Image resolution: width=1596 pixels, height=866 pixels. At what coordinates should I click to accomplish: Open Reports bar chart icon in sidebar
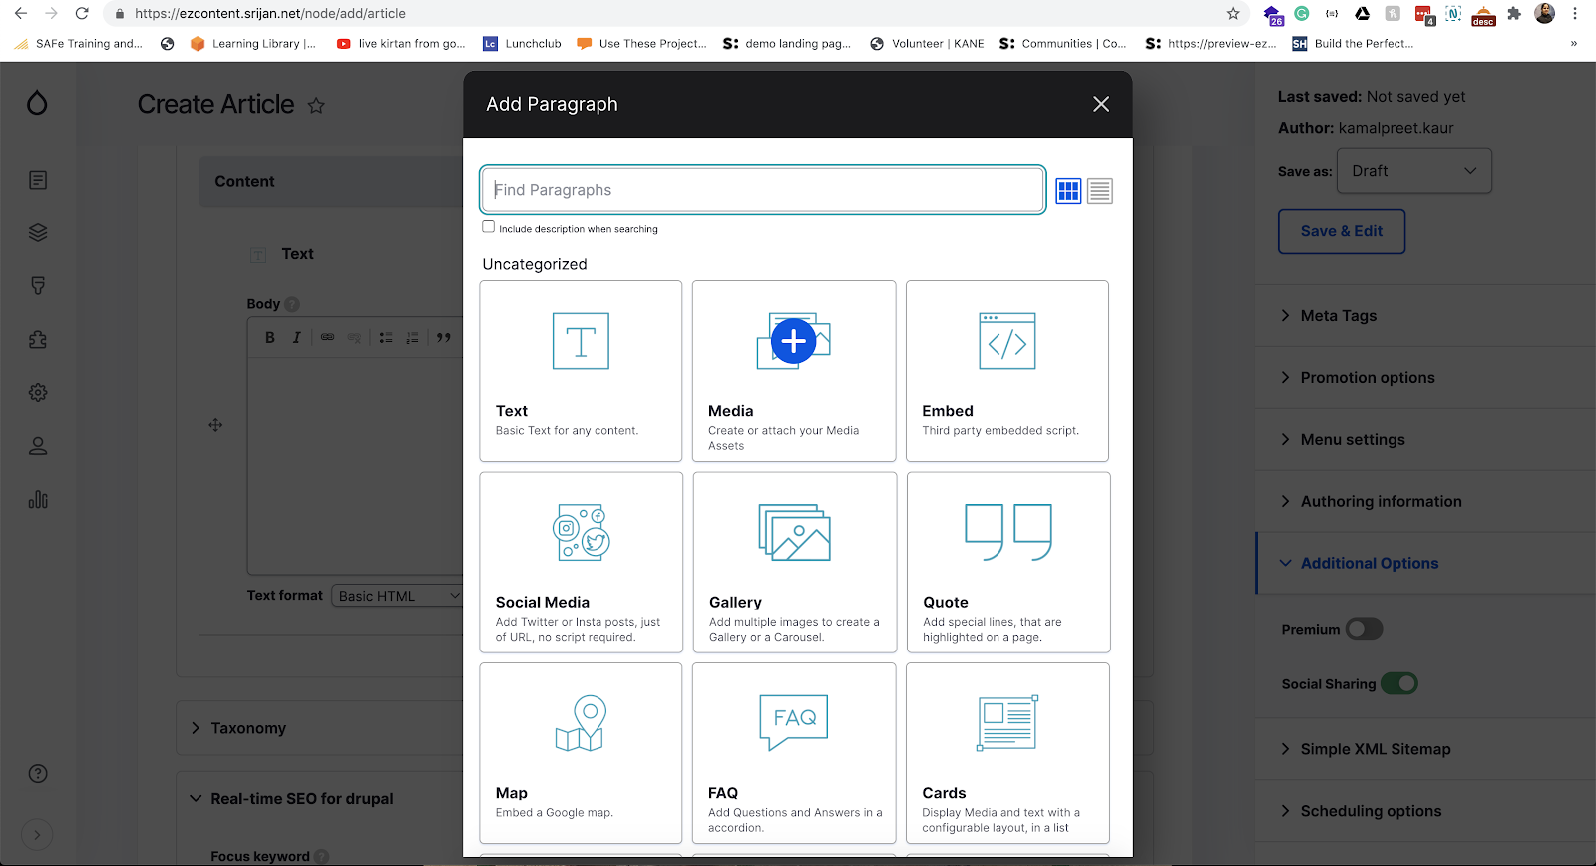coord(38,499)
